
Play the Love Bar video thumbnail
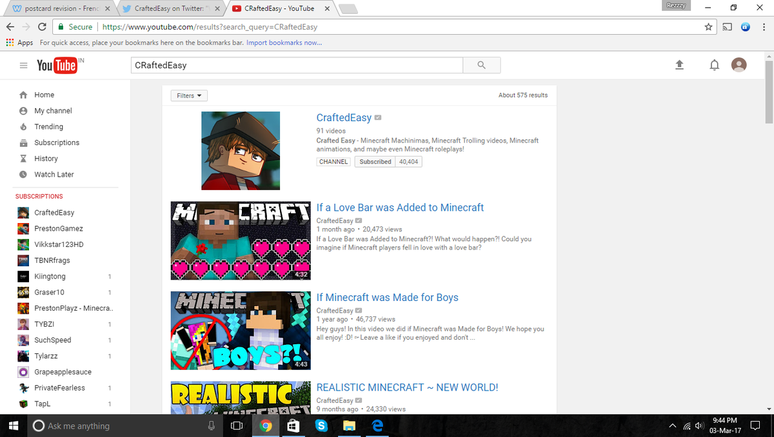point(241,240)
